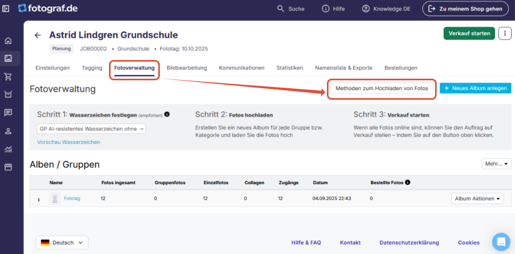This screenshot has height=254, width=515.
Task: Select the photo jobs image icon in sidebar
Action: coord(8,58)
